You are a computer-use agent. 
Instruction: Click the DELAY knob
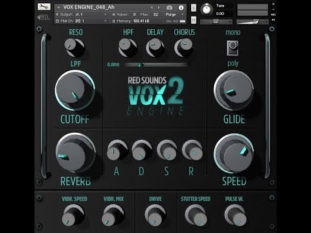point(155,48)
